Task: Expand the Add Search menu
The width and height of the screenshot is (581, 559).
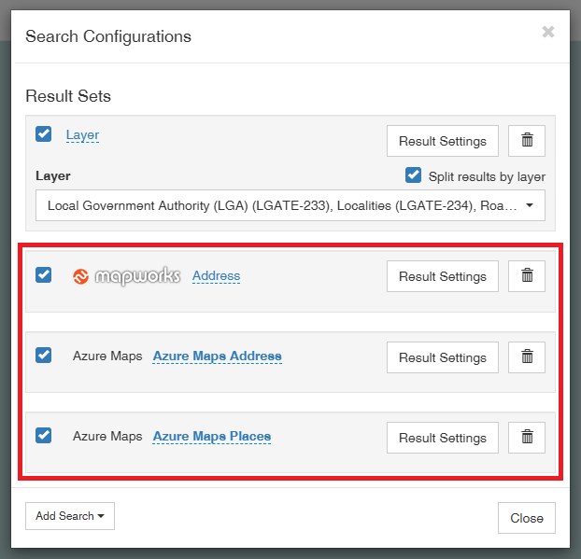Action: (70, 516)
